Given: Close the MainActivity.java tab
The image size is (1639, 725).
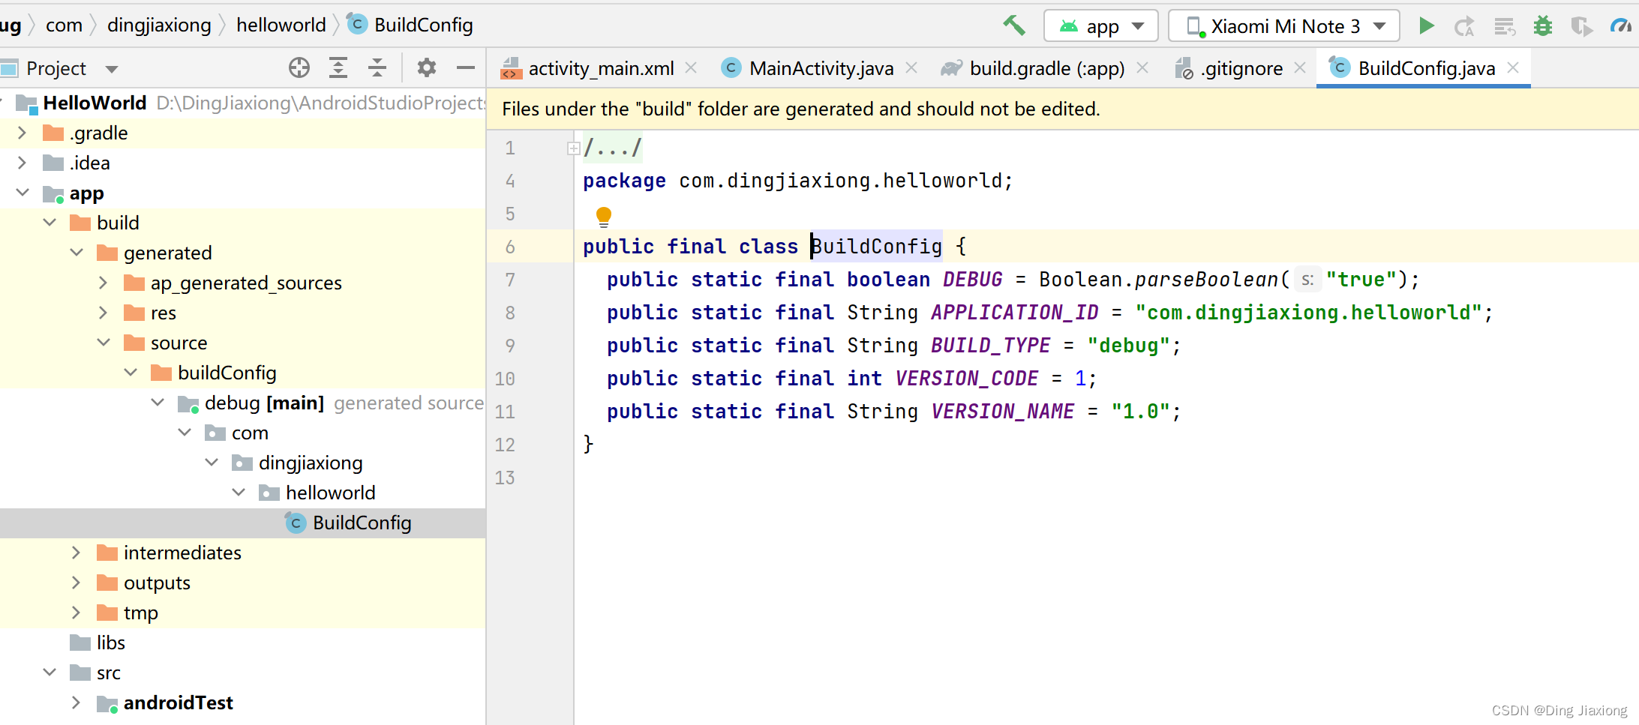Looking at the screenshot, I should 911,68.
